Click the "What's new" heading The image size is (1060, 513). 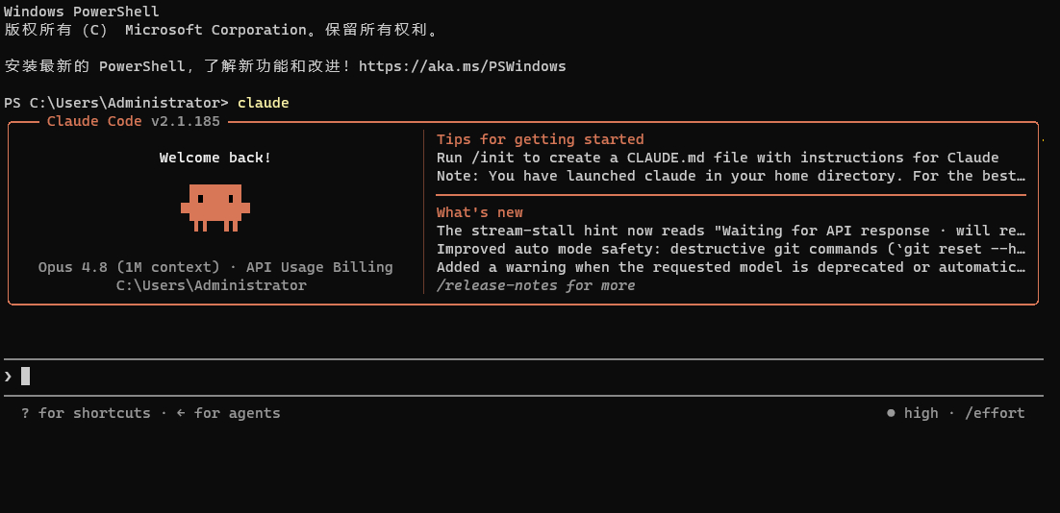tap(480, 212)
